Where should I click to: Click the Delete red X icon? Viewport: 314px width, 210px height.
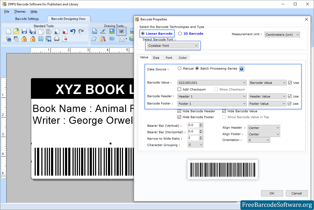(x=65, y=32)
